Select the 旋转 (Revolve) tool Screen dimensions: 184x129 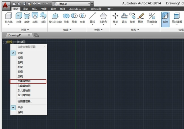tap(27, 18)
